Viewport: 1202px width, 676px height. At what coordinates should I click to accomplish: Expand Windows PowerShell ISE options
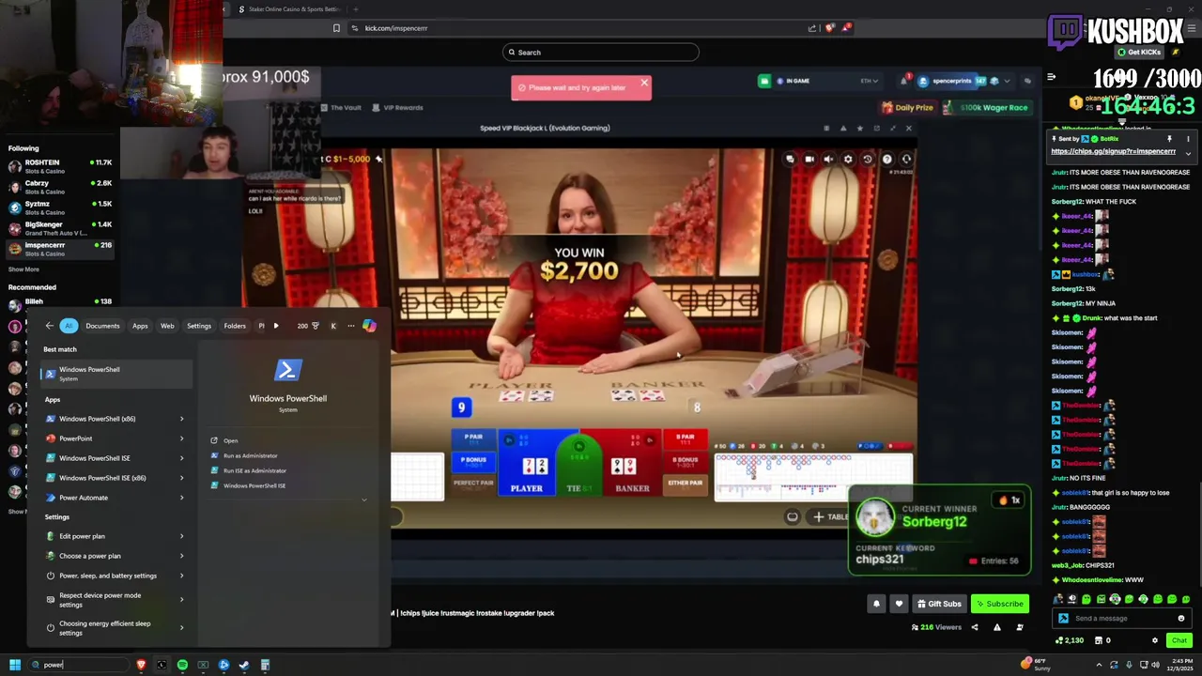tap(181, 458)
